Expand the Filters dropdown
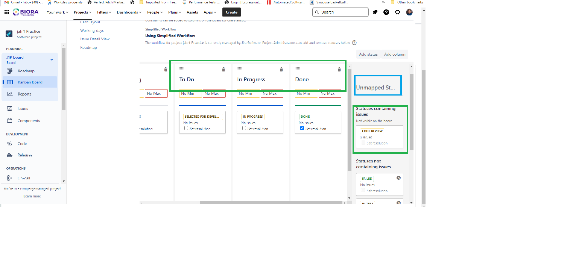 [105, 12]
